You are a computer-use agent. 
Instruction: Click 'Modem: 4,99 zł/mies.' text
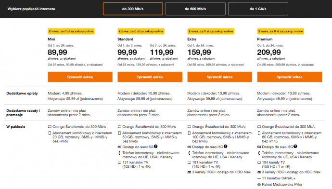(65, 94)
